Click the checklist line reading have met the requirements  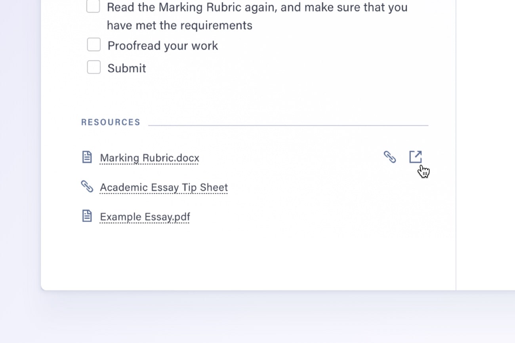pyautogui.click(x=179, y=25)
